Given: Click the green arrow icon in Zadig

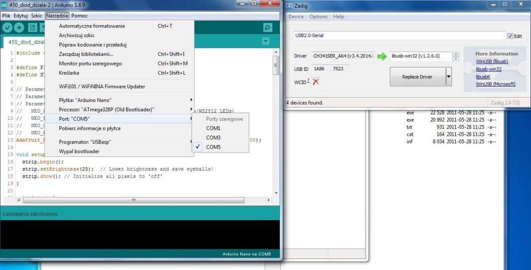Looking at the screenshot, I should (382, 57).
